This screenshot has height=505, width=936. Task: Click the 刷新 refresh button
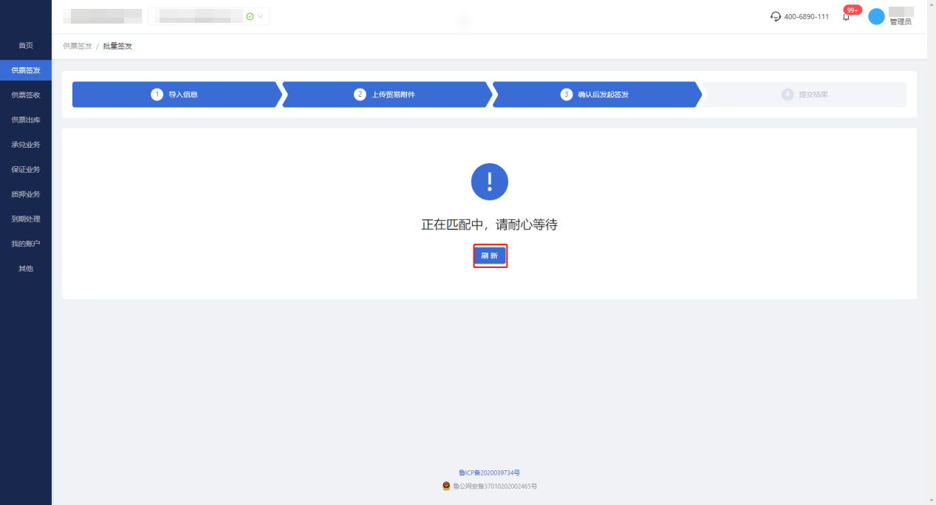tap(490, 255)
